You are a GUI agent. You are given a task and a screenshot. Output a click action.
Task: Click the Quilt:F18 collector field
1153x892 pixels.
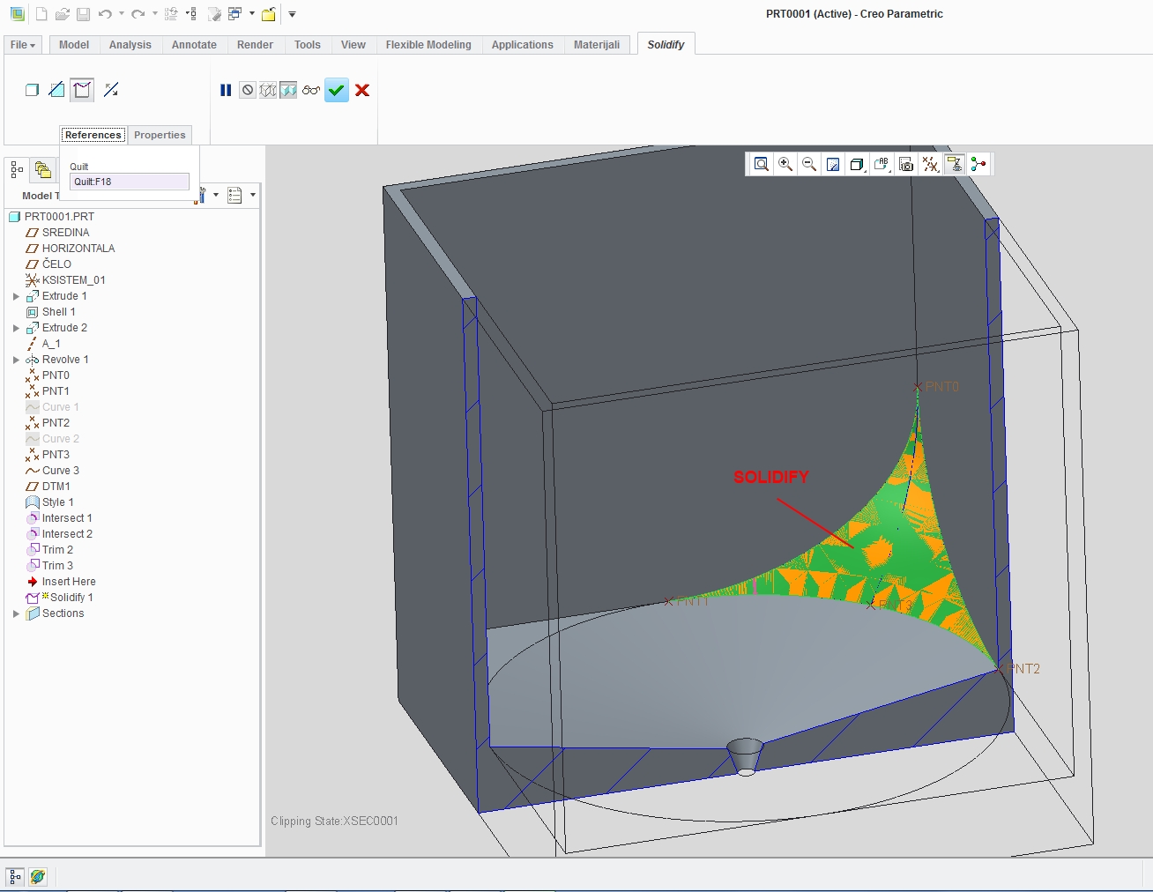pyautogui.click(x=130, y=182)
